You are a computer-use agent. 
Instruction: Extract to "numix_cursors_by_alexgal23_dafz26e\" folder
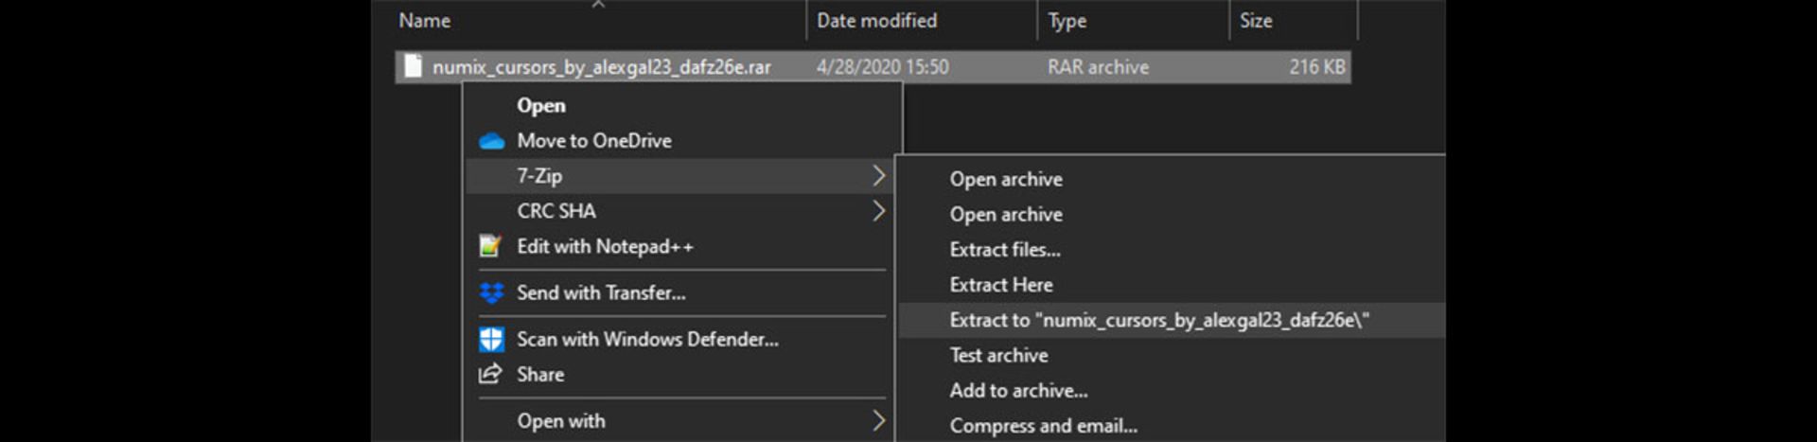(x=1159, y=320)
